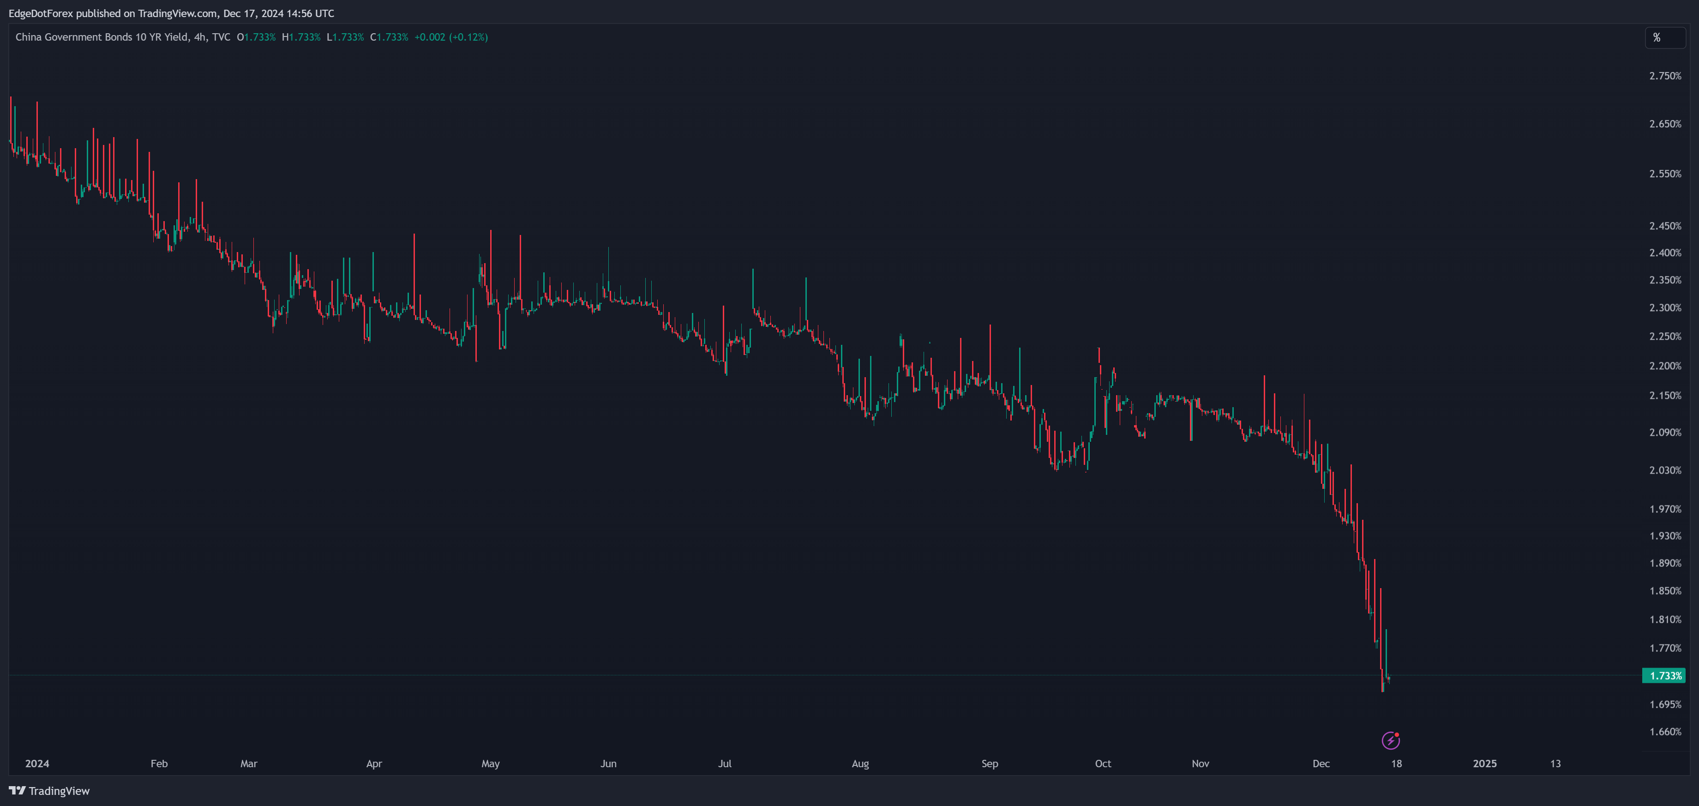Click the 2.450% price axis label
The width and height of the screenshot is (1699, 806).
(1665, 226)
